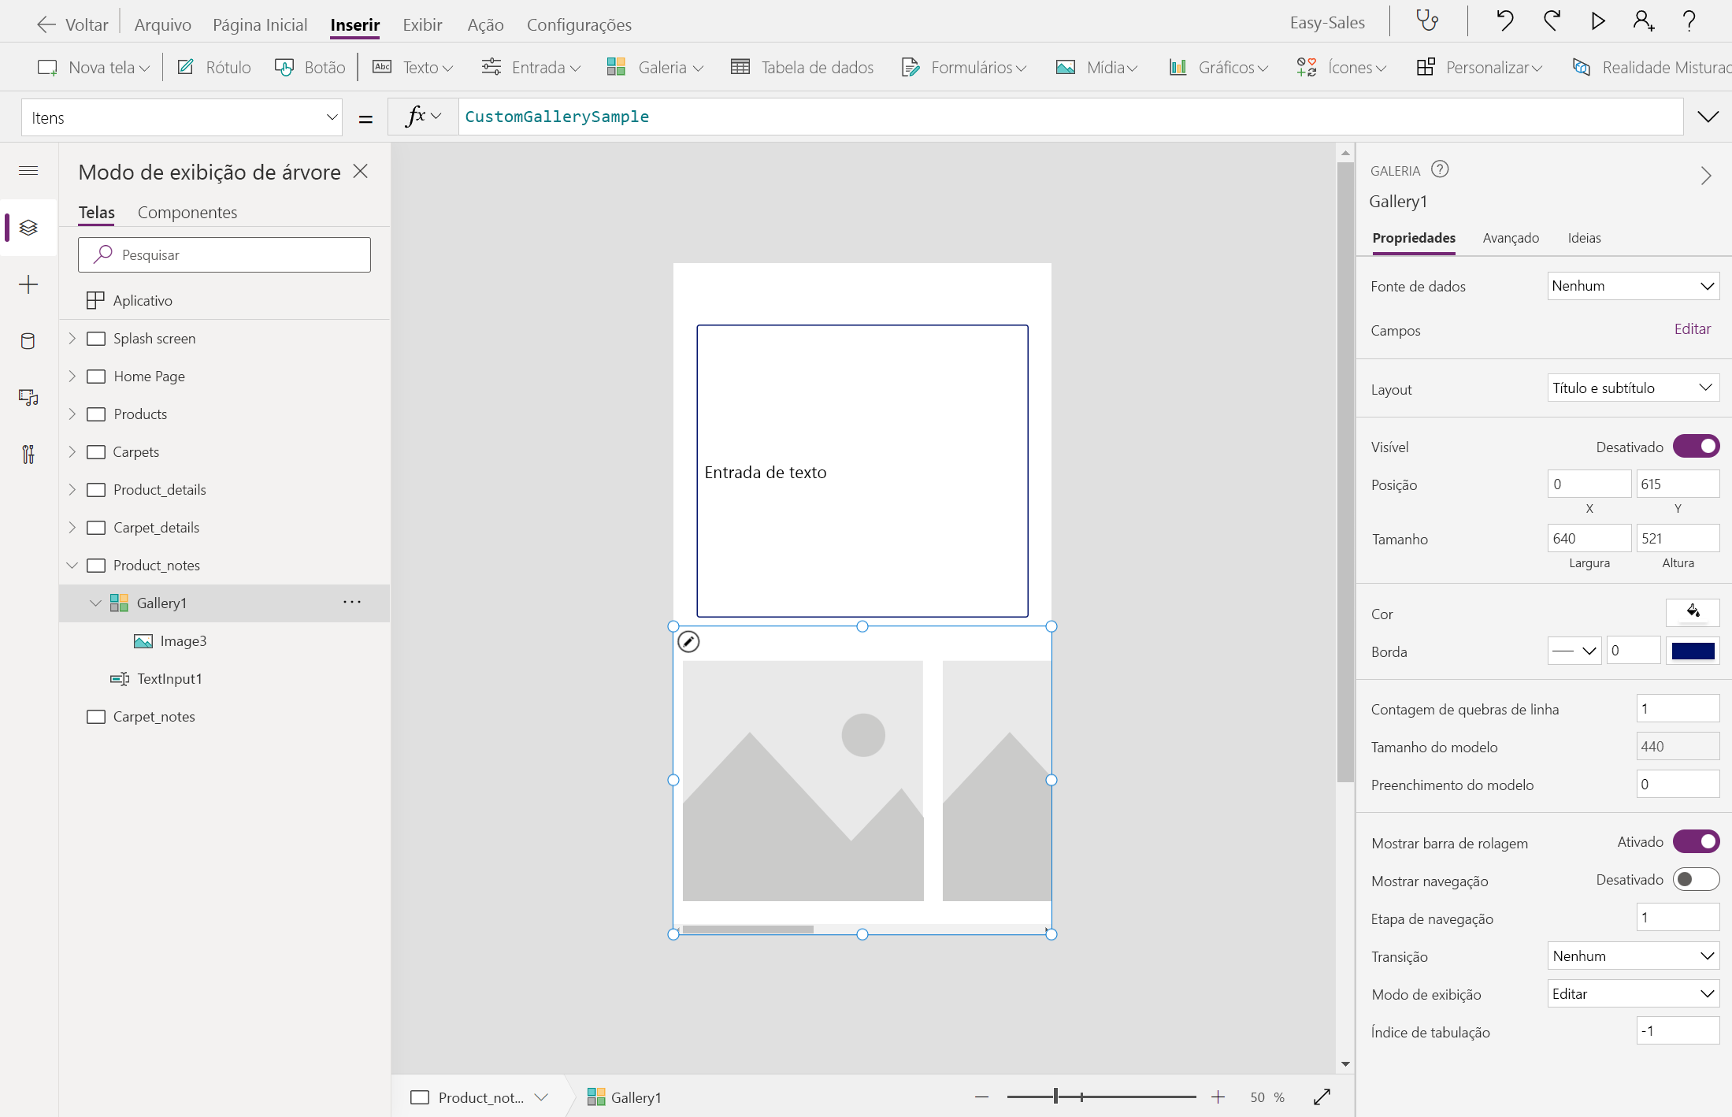Switch to Ação tab
Viewport: 1732px width, 1117px height.
tap(485, 24)
